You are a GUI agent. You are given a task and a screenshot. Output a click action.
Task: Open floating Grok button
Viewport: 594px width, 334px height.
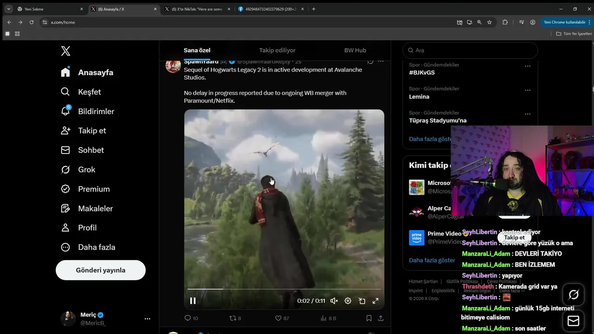(574, 294)
